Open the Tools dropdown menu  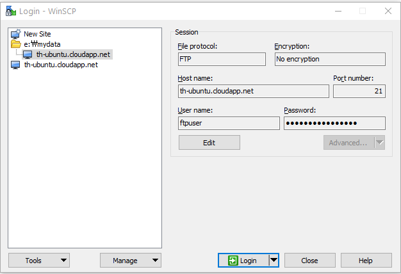(x=39, y=261)
